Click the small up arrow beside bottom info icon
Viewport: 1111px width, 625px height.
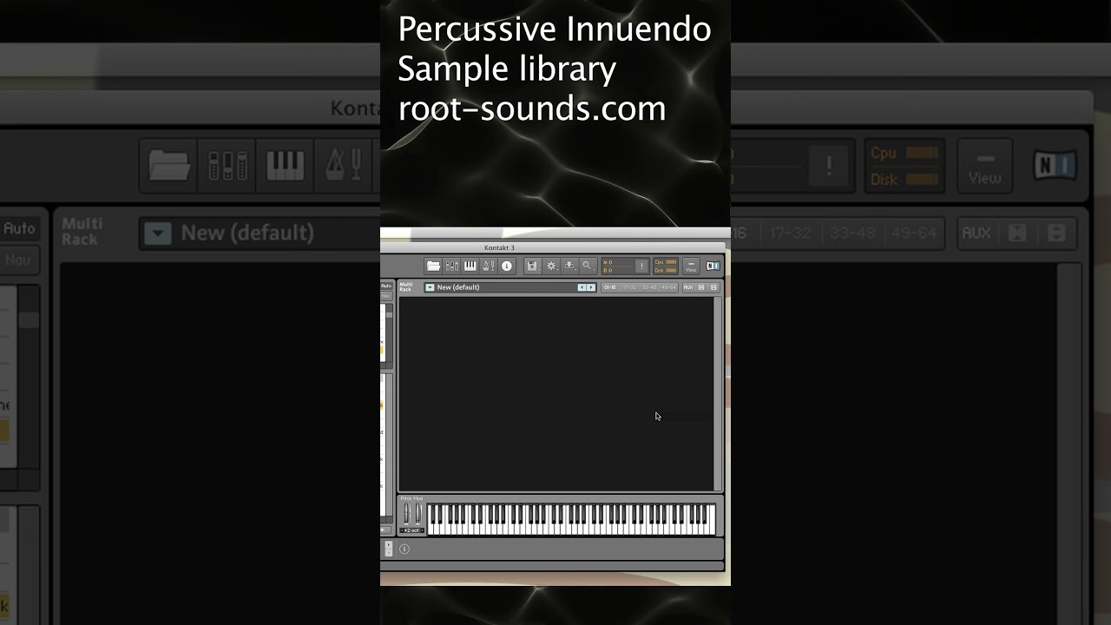tap(389, 544)
